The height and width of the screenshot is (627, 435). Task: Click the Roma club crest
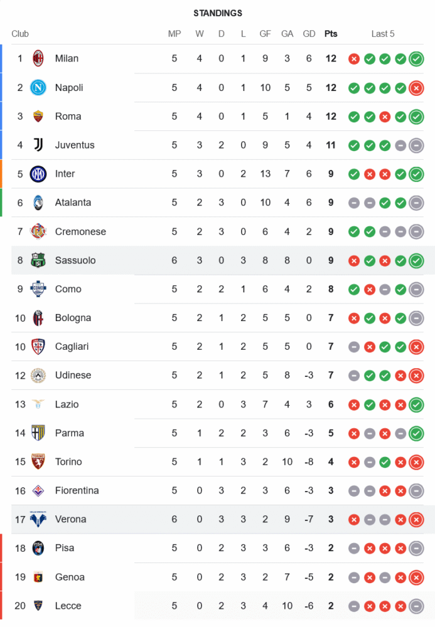(x=38, y=116)
